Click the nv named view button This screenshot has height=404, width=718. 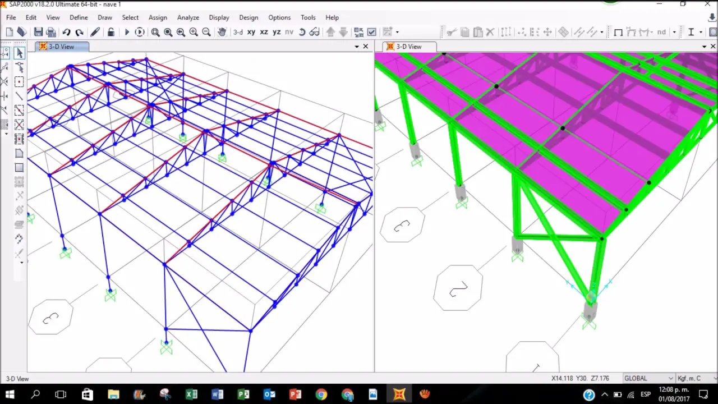pos(289,32)
